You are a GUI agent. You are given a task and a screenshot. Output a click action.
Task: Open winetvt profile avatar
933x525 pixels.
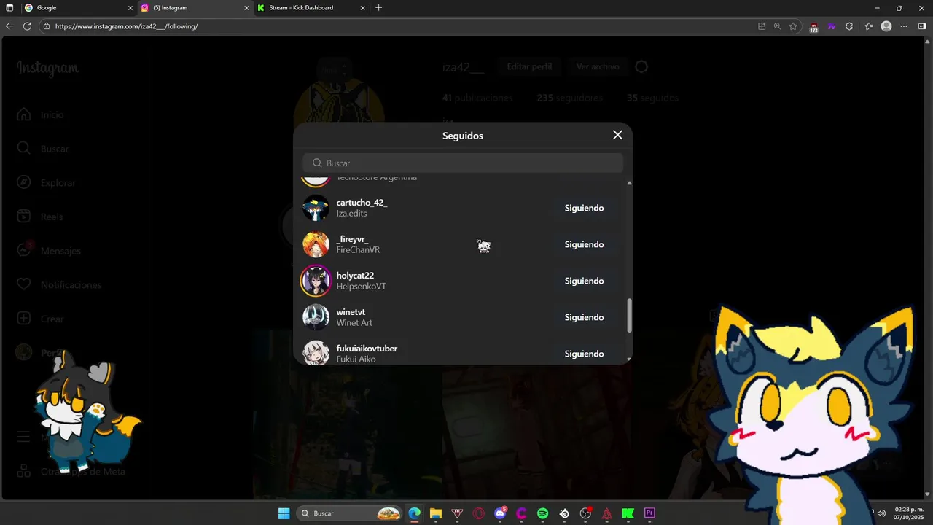pyautogui.click(x=316, y=317)
